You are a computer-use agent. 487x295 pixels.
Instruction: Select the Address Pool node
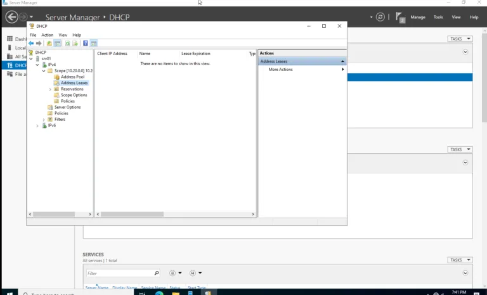tap(72, 77)
